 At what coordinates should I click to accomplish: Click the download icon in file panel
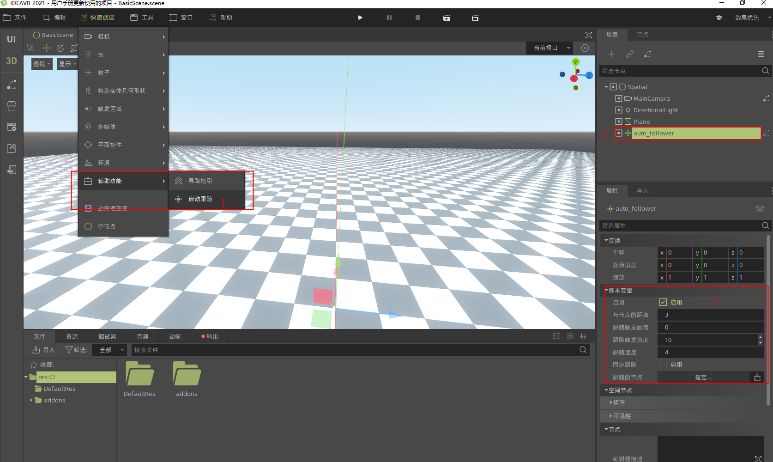tap(583, 336)
